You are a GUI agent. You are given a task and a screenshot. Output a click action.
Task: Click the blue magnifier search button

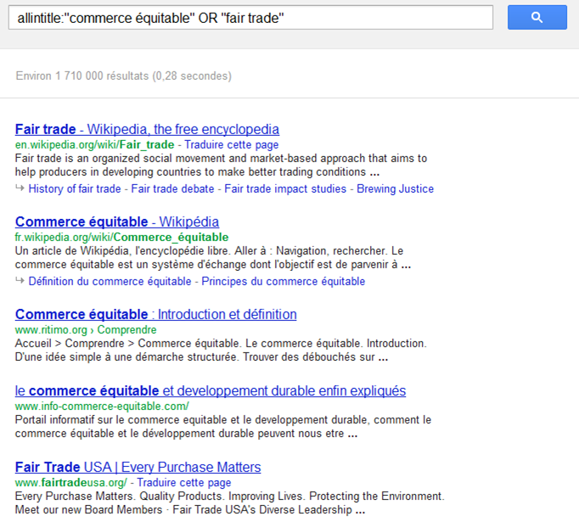tap(537, 17)
